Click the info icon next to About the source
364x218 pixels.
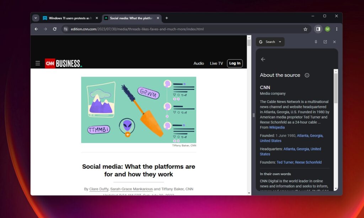[x=307, y=75]
